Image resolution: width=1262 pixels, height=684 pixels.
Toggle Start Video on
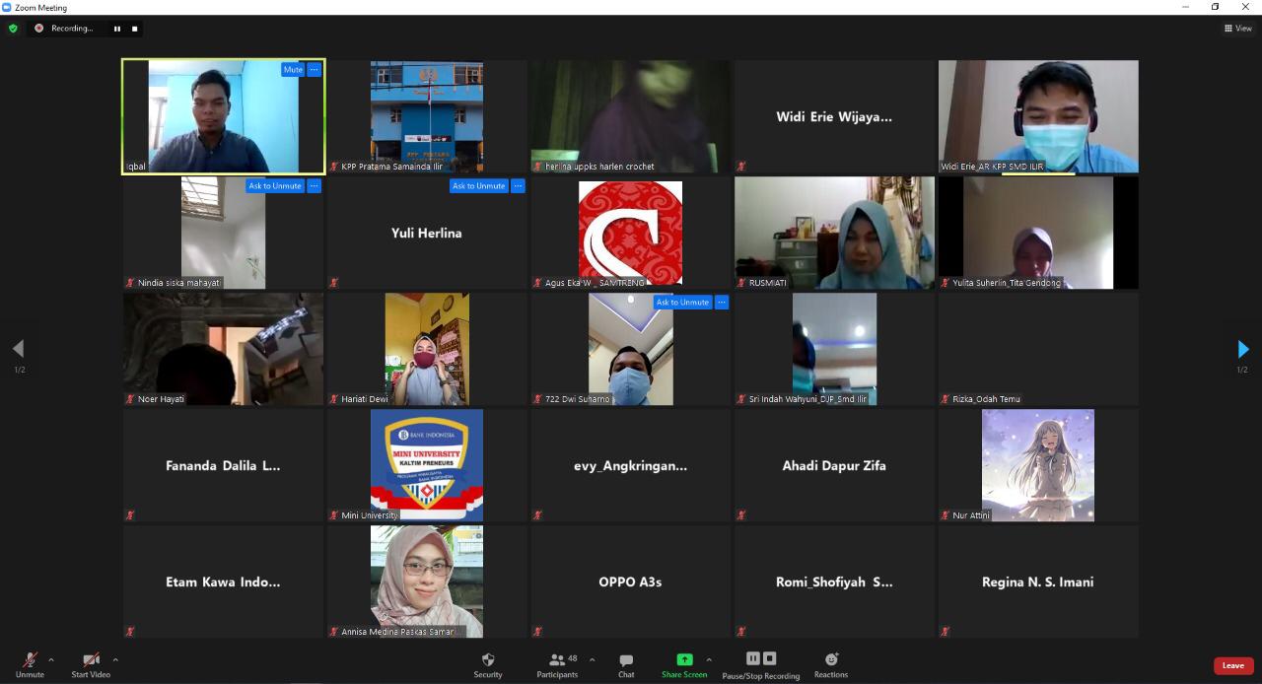(x=91, y=664)
